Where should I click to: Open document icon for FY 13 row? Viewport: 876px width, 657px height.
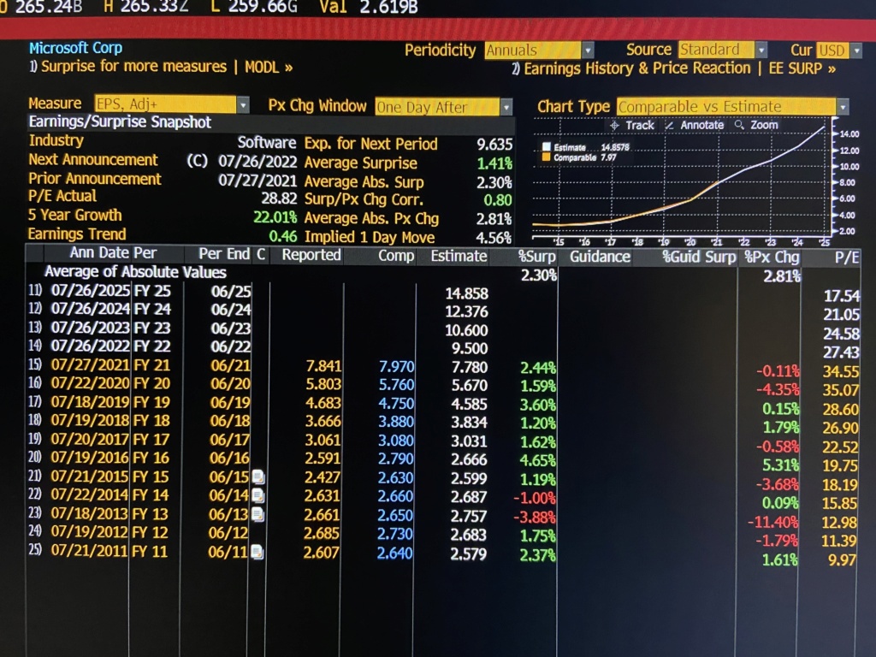[x=258, y=514]
